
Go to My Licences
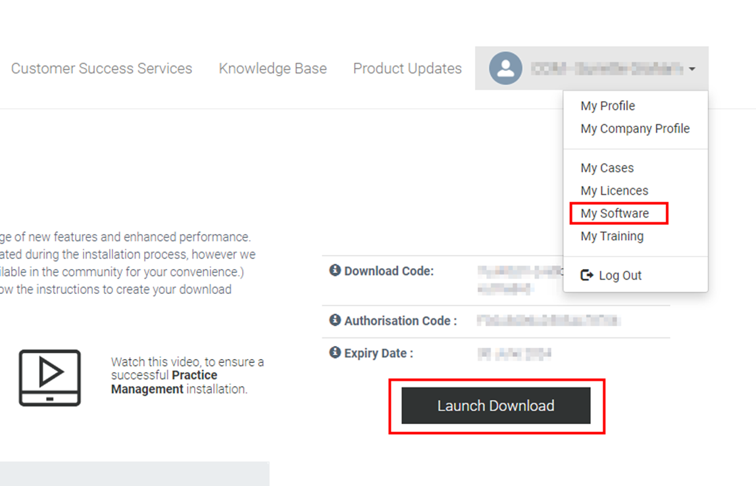[x=614, y=191]
